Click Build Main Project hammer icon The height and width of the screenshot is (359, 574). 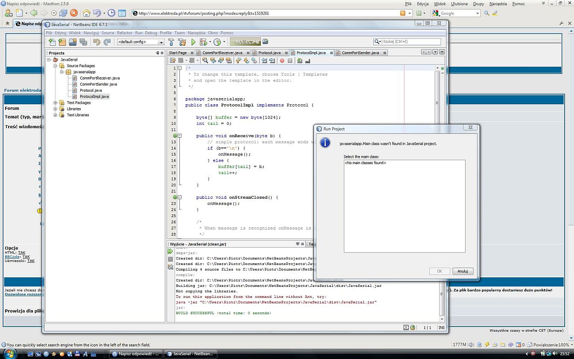(x=171, y=42)
